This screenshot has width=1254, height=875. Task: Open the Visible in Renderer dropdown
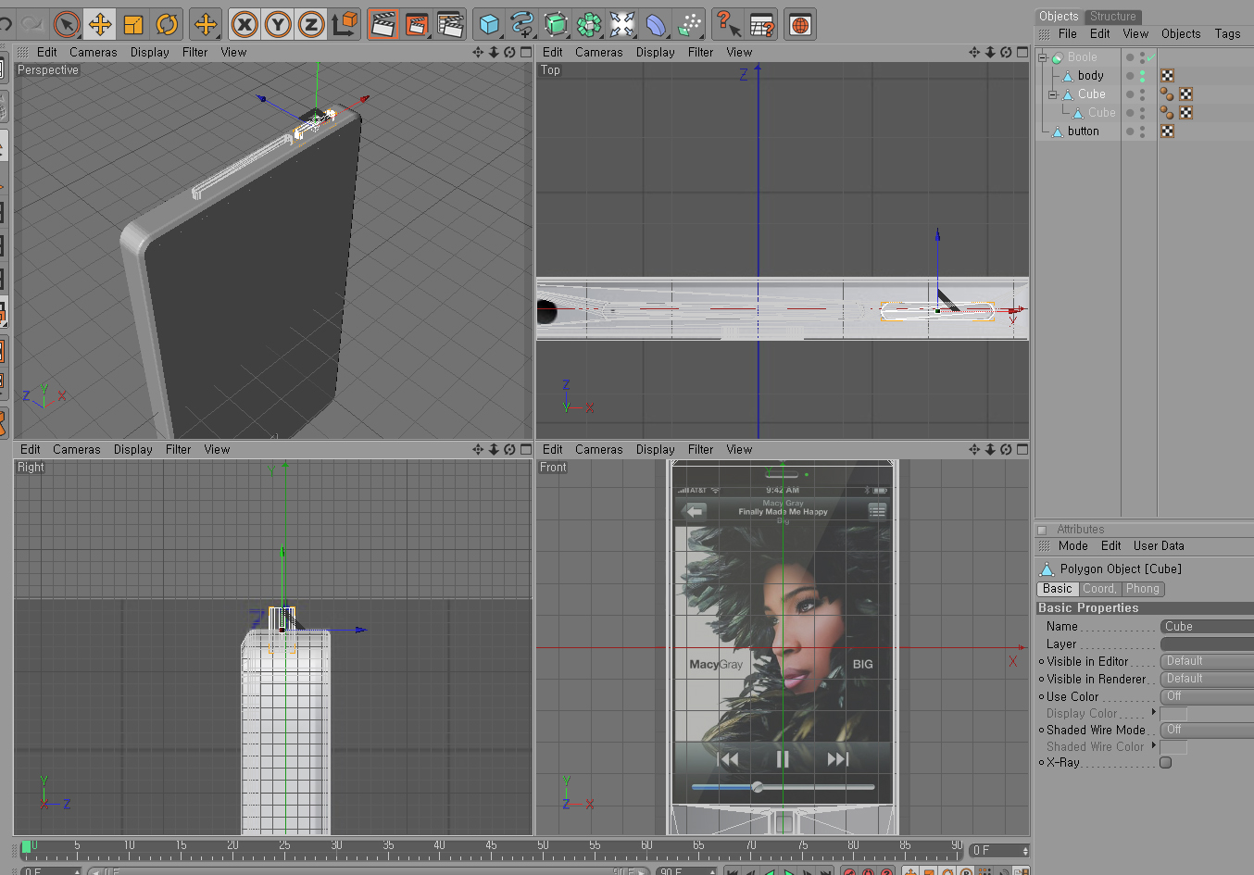click(1207, 680)
